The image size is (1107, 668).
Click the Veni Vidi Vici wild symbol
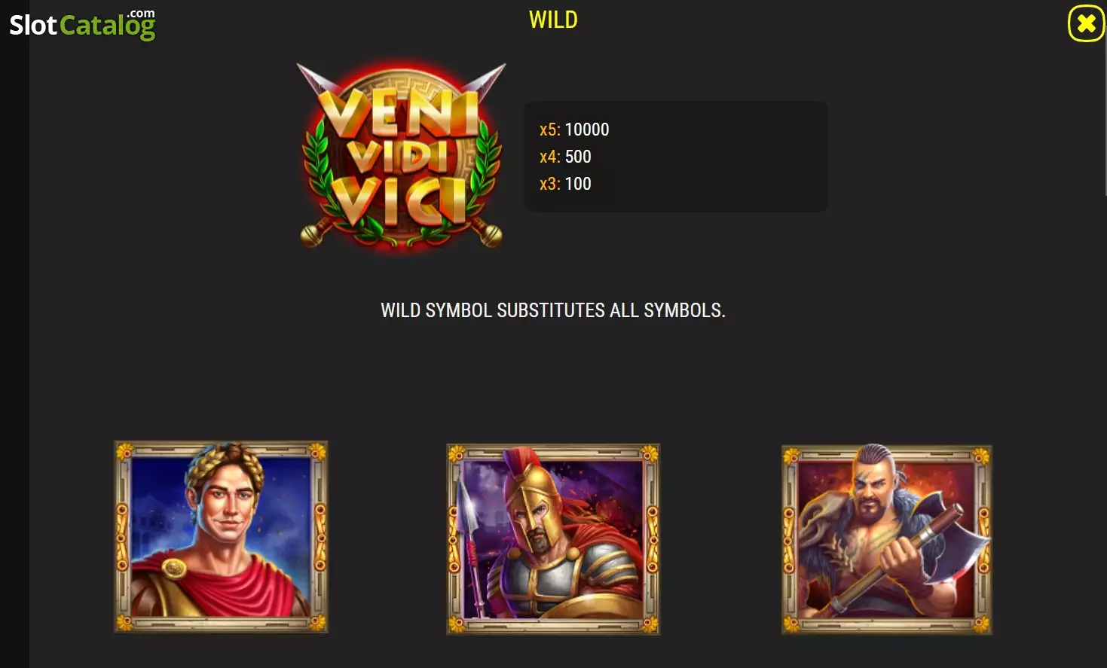pyautogui.click(x=402, y=156)
